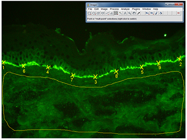Toggle the Multi-point selection tool
The image size is (187, 140).
pyautogui.click(x=116, y=13)
